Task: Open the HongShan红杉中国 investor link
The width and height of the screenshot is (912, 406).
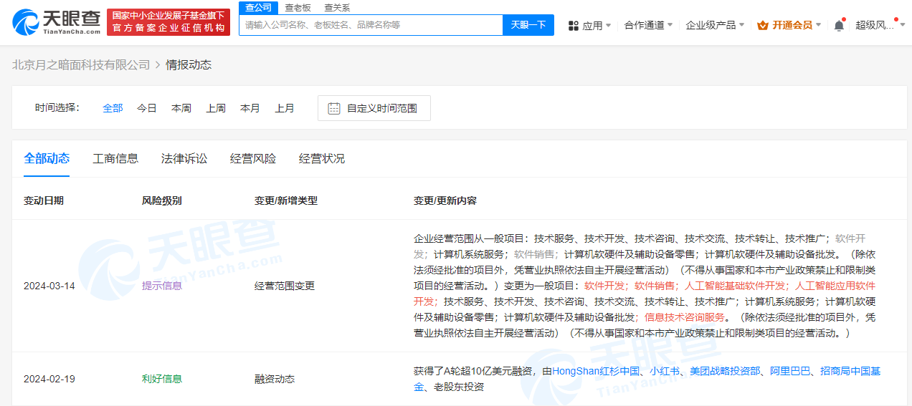Action: point(596,371)
